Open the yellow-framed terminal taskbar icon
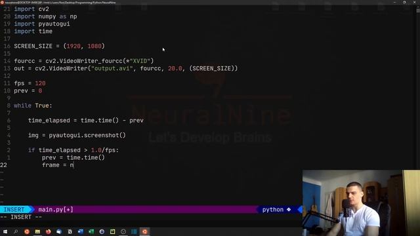The width and height of the screenshot is (420, 236). click(112, 231)
